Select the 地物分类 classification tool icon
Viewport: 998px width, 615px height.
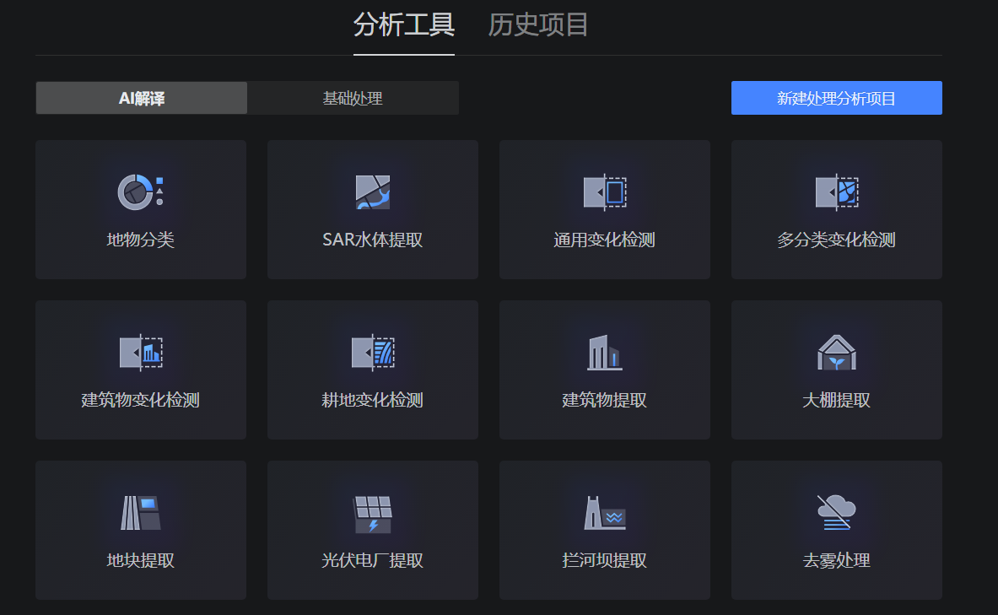140,191
